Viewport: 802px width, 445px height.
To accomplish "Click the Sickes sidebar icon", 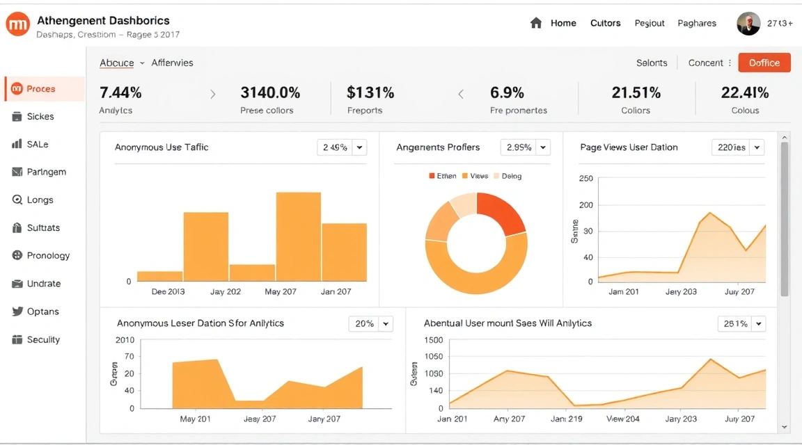I will tap(17, 117).
